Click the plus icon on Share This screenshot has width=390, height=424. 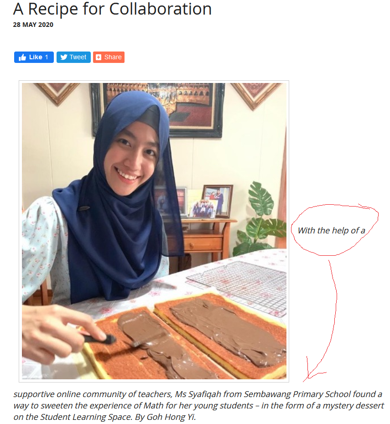pyautogui.click(x=99, y=57)
